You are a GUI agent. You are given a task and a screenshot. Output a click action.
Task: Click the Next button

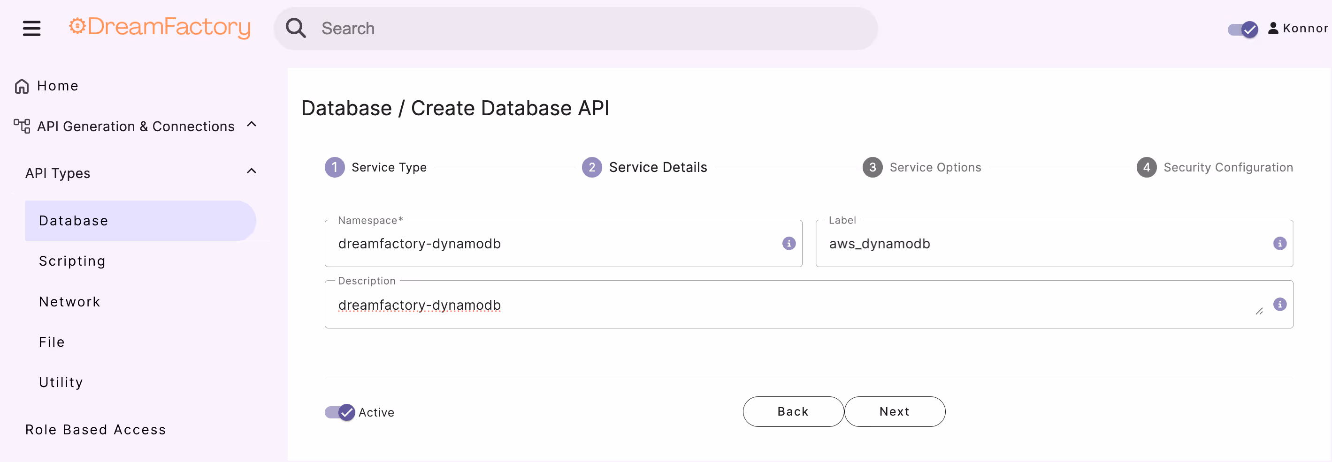tap(895, 411)
